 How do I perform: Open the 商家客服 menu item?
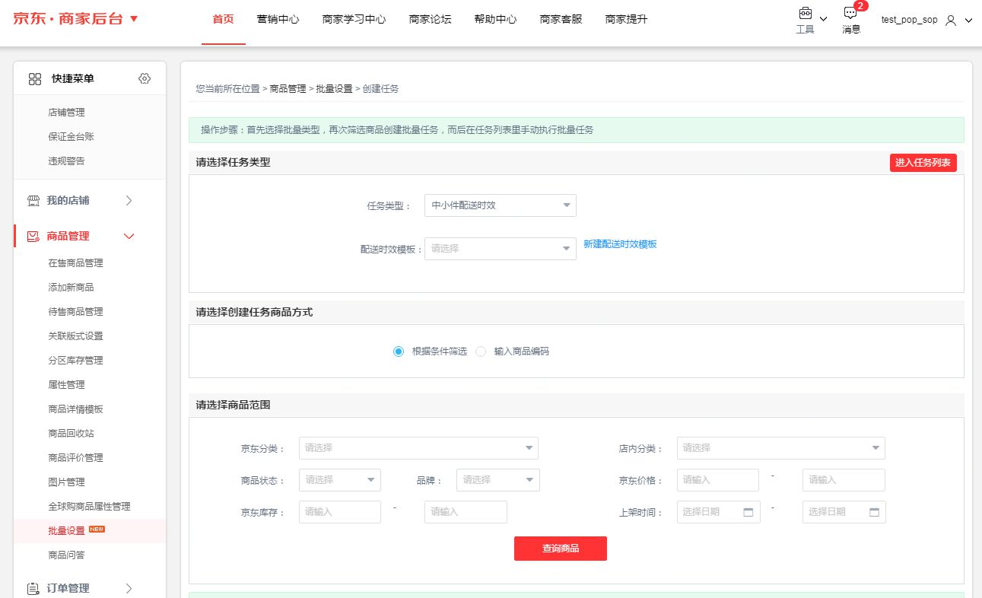click(x=561, y=20)
